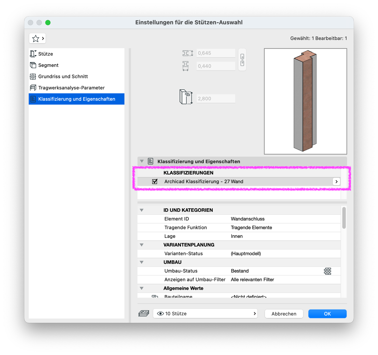Click the green zoom window button
378x355 pixels.
click(x=48, y=23)
